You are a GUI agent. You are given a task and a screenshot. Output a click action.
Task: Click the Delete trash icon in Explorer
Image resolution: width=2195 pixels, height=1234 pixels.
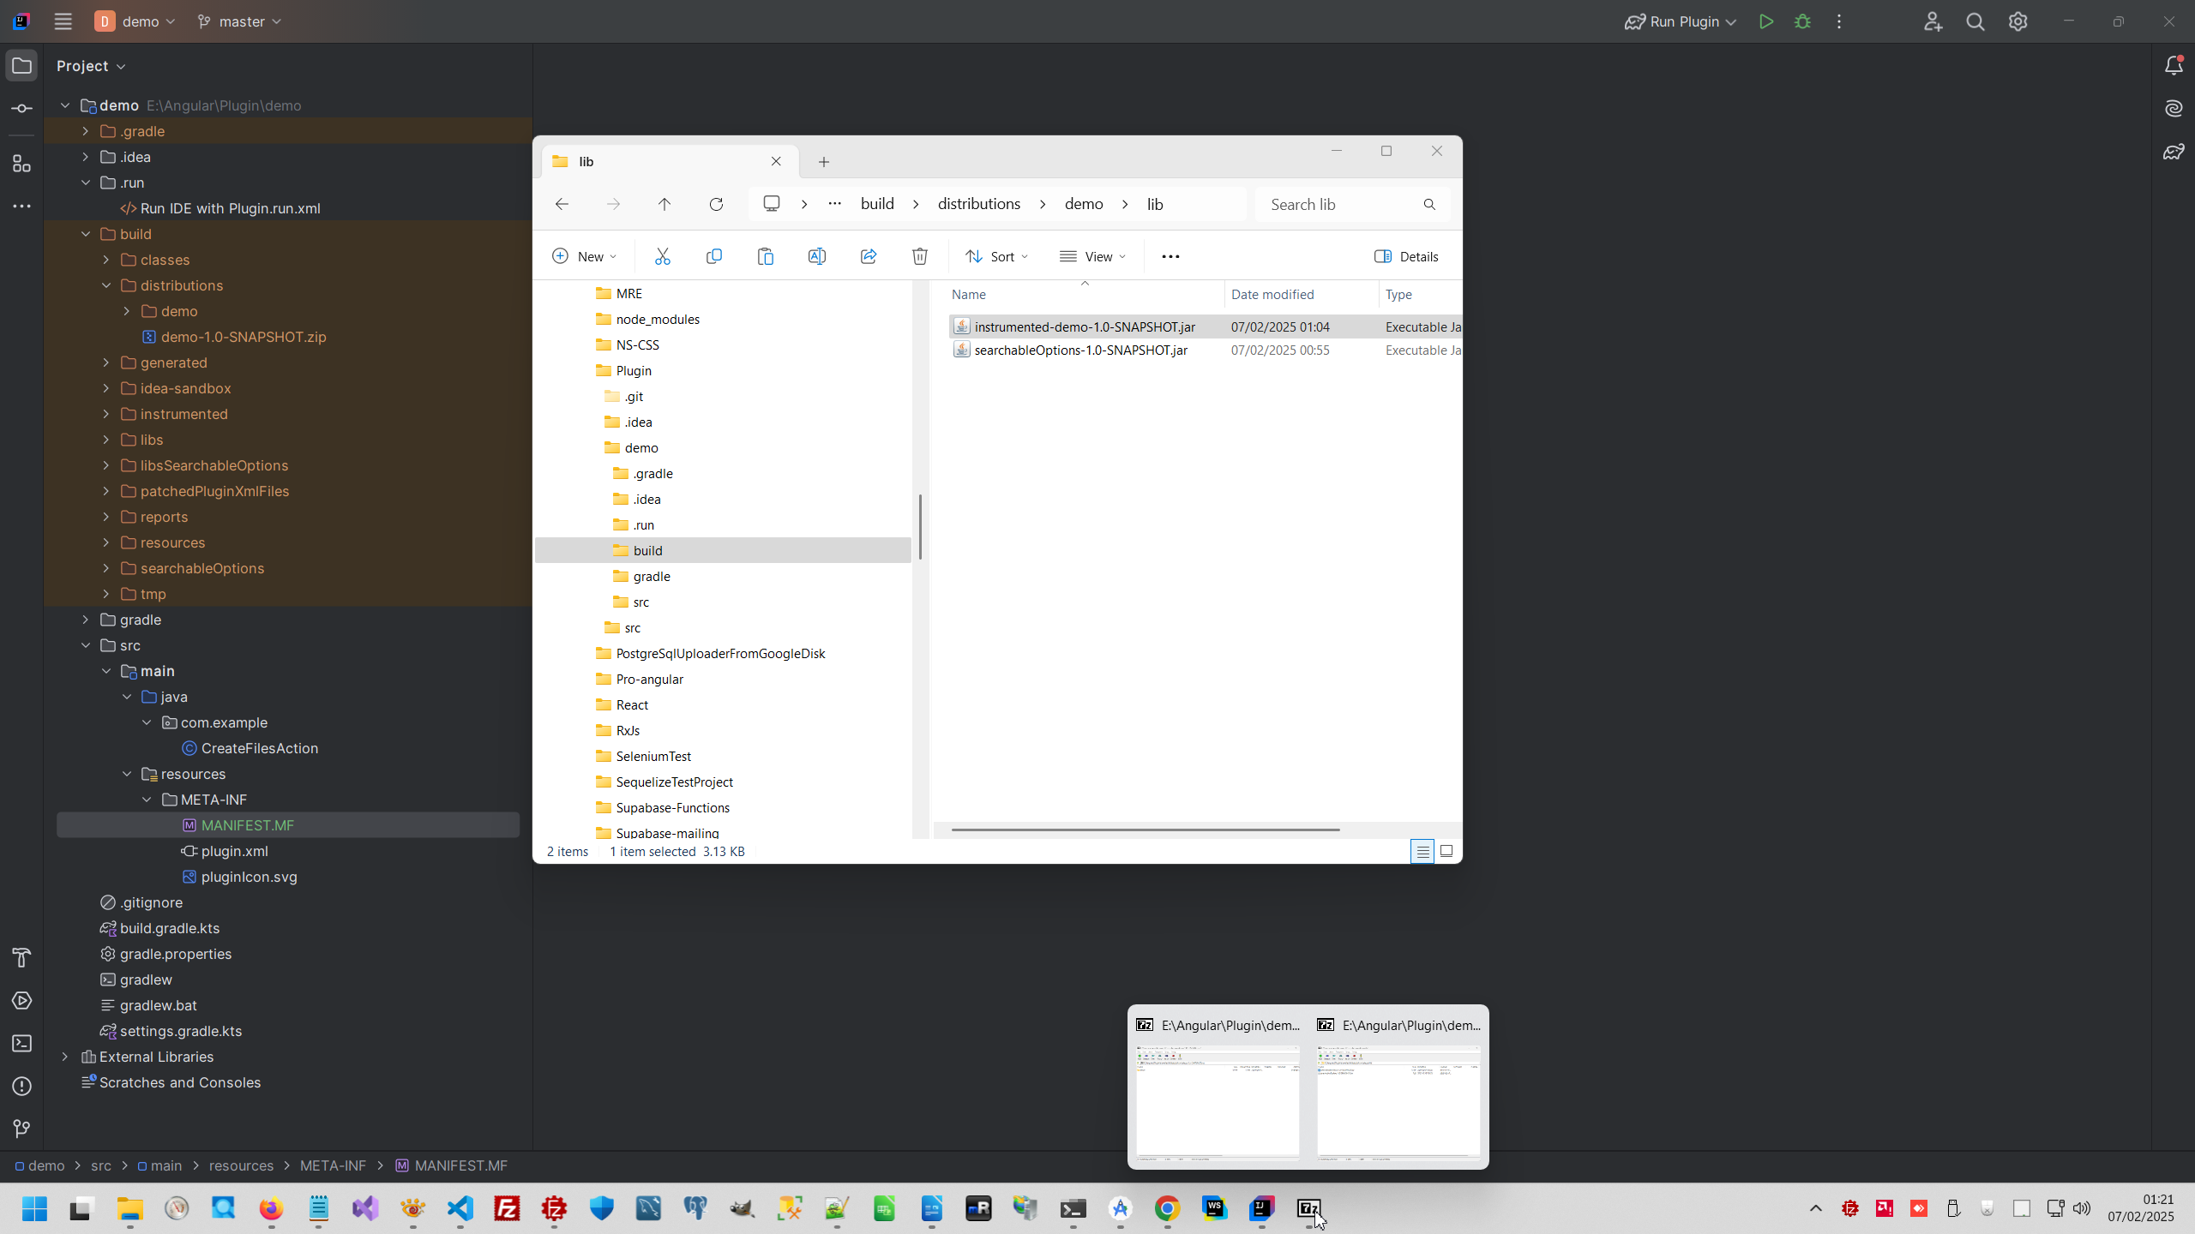920,256
